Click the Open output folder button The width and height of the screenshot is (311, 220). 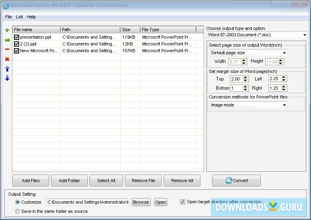coord(160,202)
